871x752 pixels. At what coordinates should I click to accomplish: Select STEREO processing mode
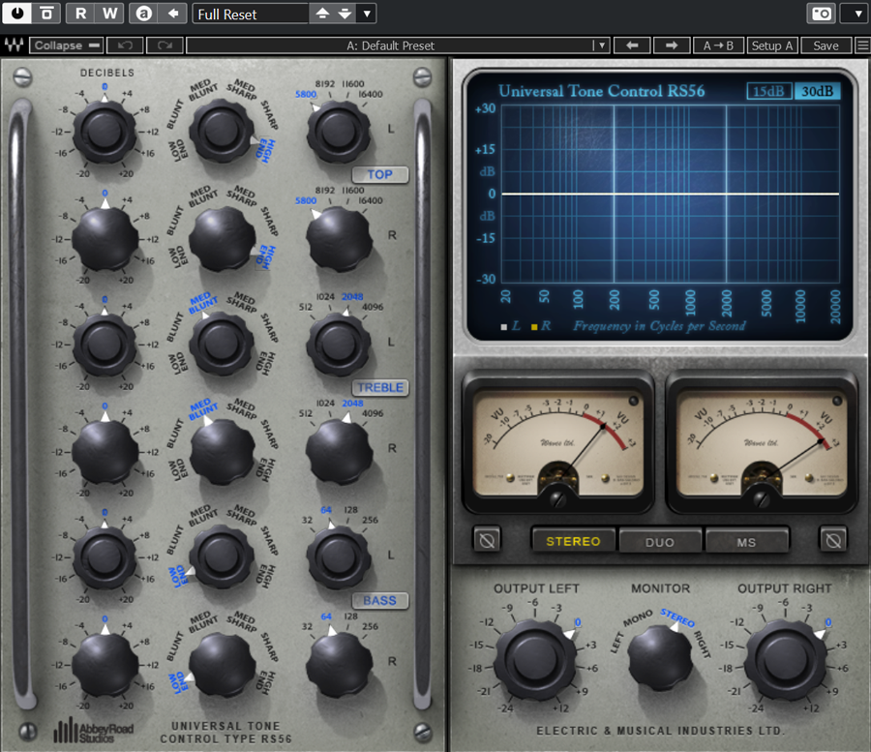(x=573, y=541)
